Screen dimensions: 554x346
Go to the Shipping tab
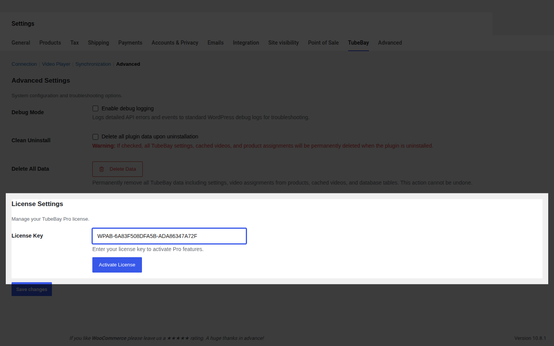(98, 43)
